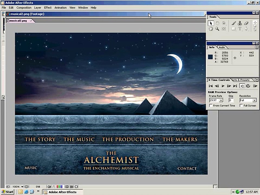Image resolution: width=260 pixels, height=195 pixels.
Task: Select the Pan Behind tool
Action: (224, 29)
